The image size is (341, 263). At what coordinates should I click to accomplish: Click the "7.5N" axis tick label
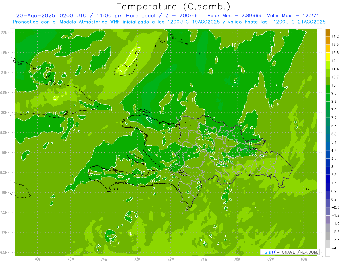(5, 212)
